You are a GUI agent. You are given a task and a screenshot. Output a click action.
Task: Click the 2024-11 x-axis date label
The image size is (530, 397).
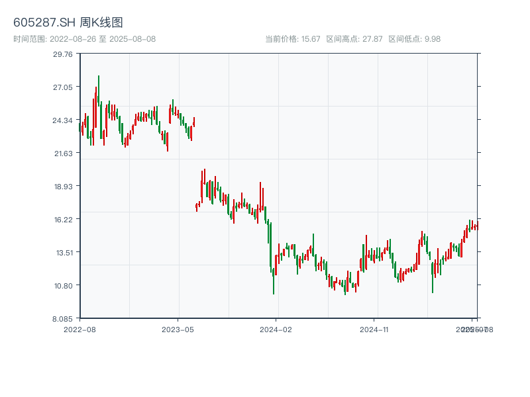click(x=374, y=329)
